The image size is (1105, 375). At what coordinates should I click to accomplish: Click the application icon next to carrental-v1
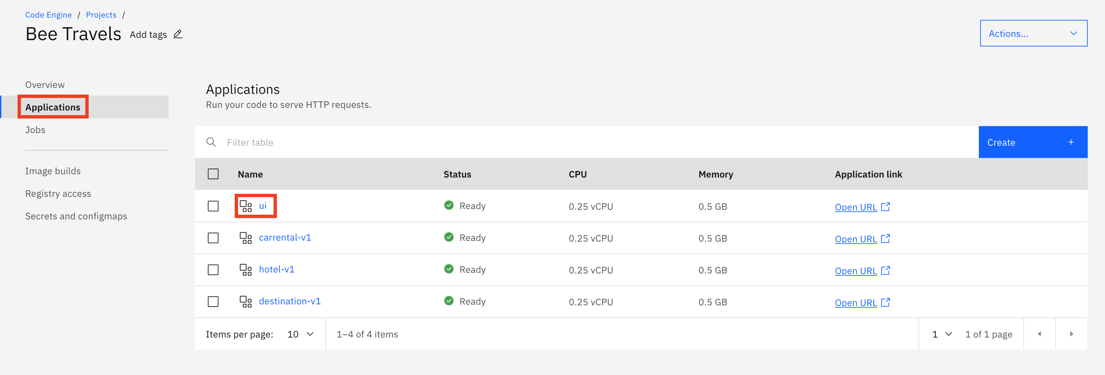[245, 238]
